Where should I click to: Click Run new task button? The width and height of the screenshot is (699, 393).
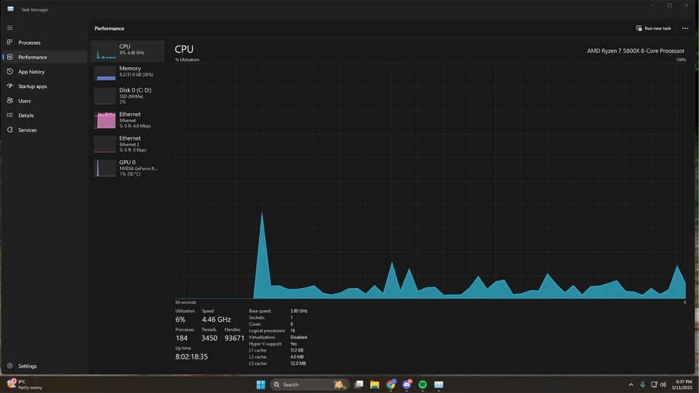pyautogui.click(x=654, y=28)
